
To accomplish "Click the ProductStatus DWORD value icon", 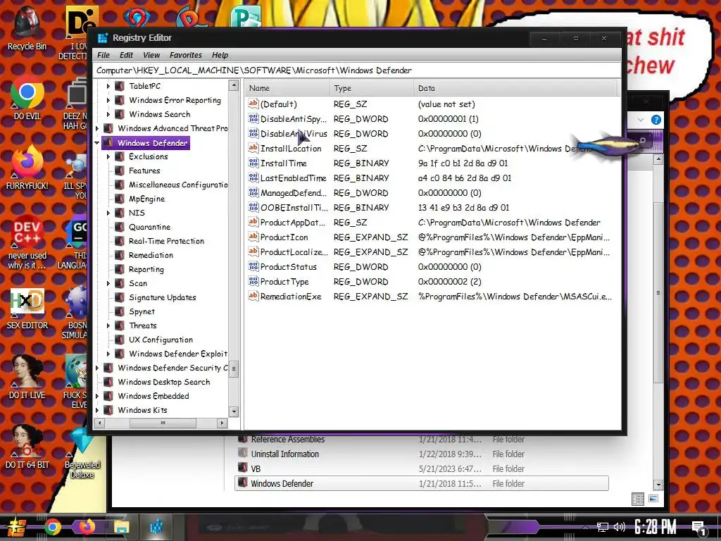I will tap(253, 266).
